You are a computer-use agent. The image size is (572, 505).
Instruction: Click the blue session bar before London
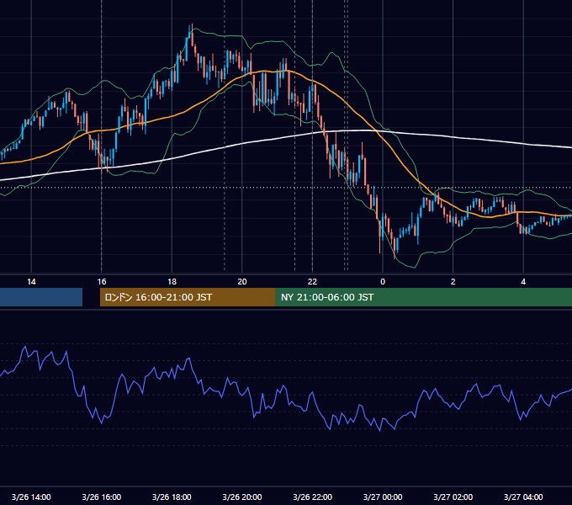click(x=41, y=297)
